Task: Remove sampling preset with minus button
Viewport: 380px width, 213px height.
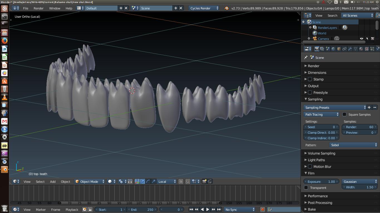Action: (375, 107)
